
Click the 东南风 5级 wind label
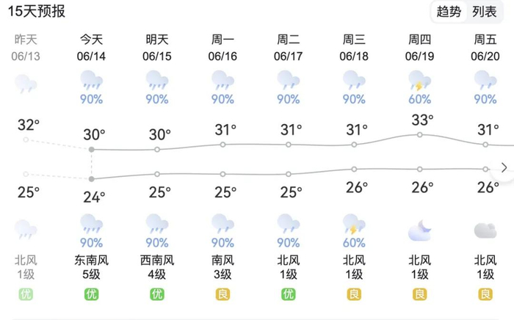(91, 266)
